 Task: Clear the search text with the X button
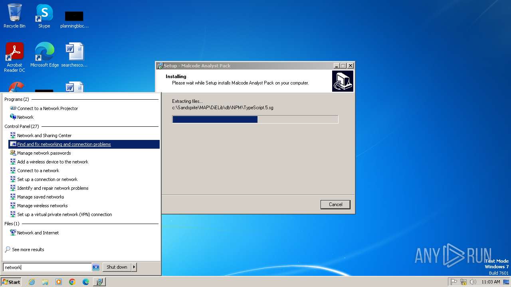tap(96, 267)
